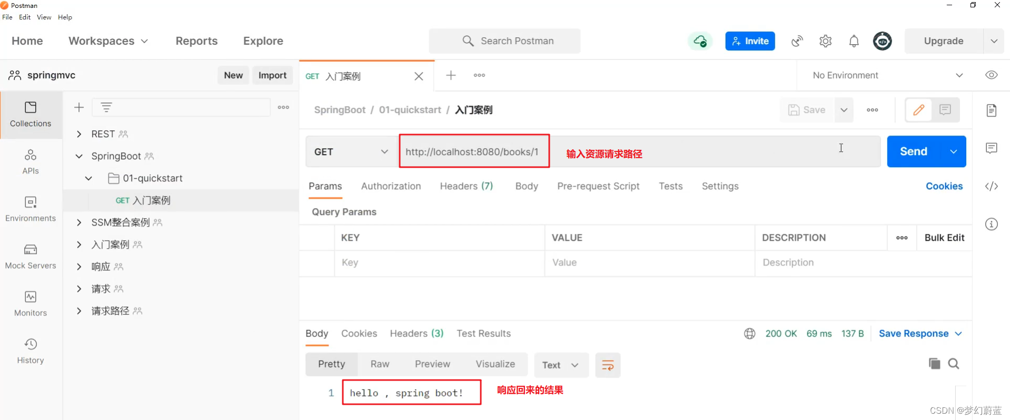Switch to the Authorization tab

391,186
